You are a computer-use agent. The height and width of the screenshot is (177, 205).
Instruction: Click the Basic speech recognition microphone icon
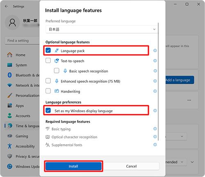click(65, 71)
